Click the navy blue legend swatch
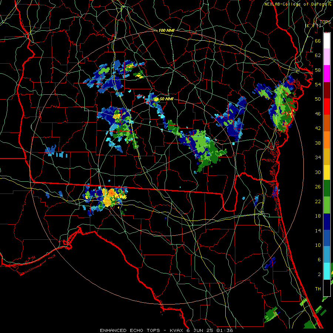The width and height of the screenshot is (333, 333). pyautogui.click(x=327, y=222)
